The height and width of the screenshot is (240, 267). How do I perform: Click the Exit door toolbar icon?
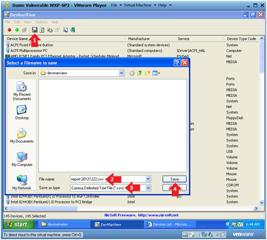tap(73, 30)
